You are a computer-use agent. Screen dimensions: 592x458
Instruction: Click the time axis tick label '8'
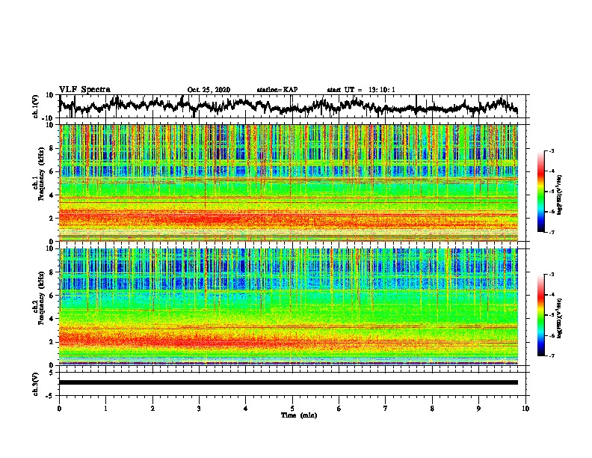432,409
